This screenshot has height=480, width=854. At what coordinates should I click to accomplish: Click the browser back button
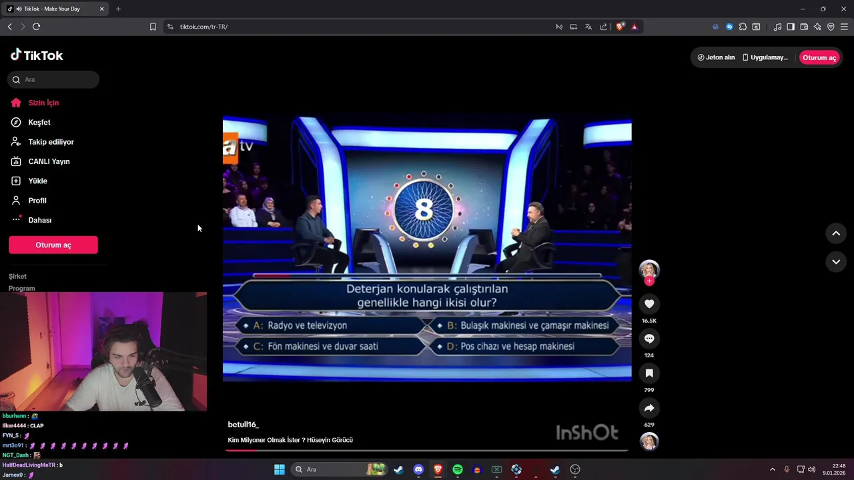pyautogui.click(x=9, y=27)
